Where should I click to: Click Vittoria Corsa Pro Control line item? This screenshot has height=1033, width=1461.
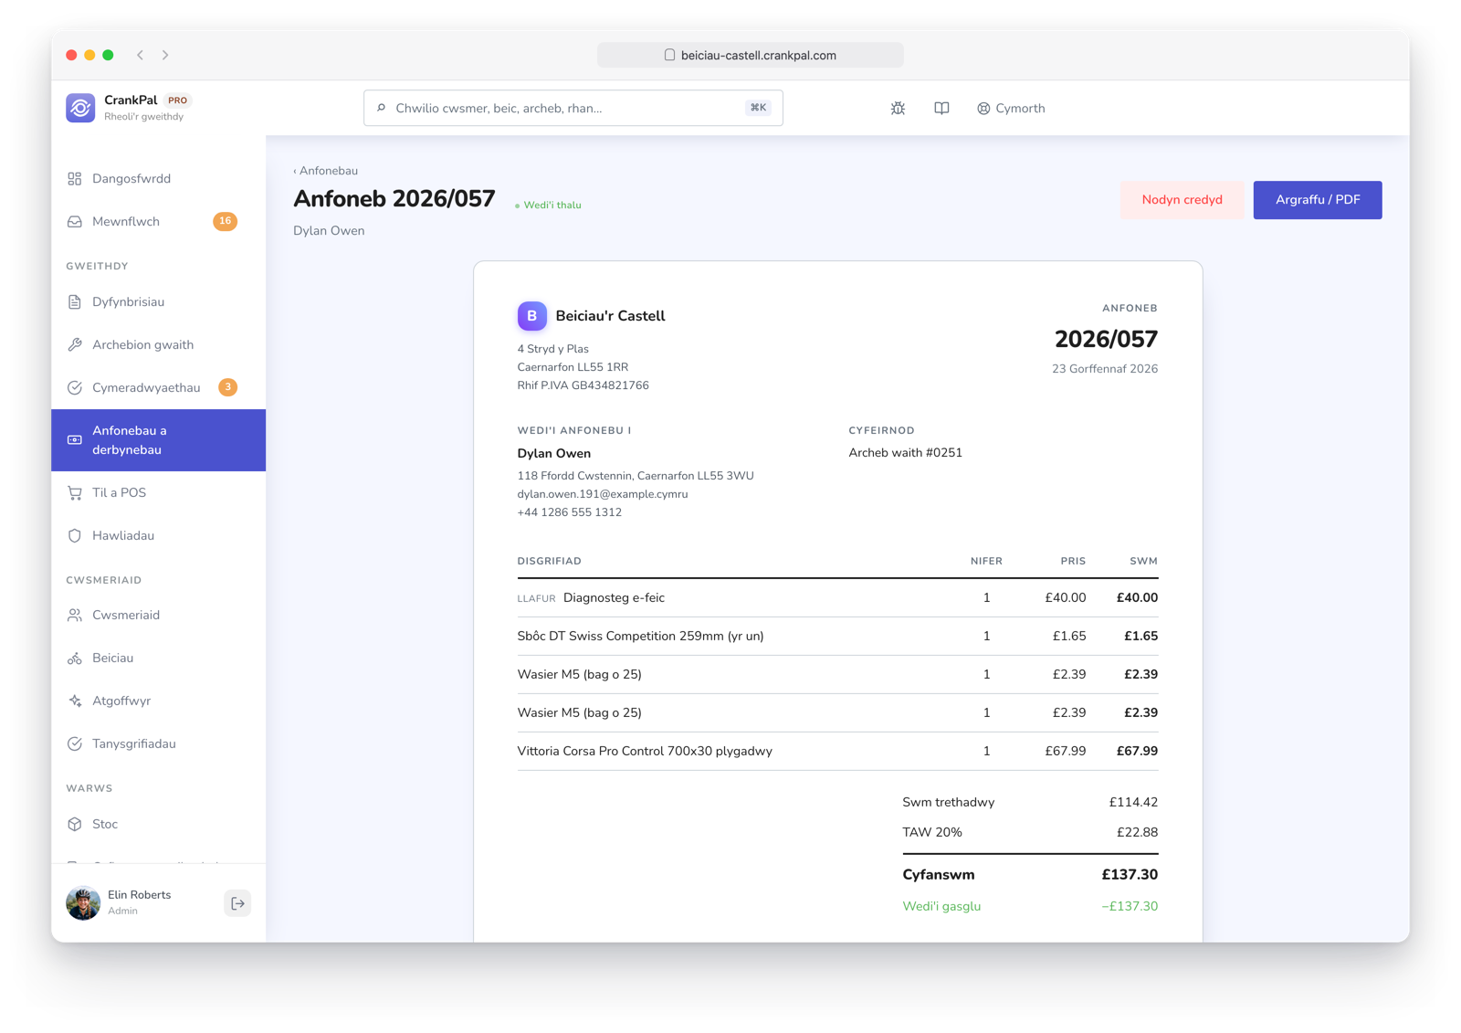(837, 752)
